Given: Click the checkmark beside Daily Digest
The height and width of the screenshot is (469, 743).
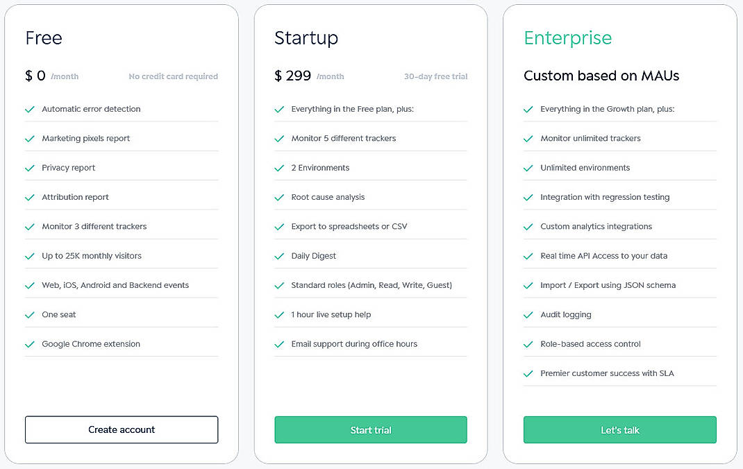Looking at the screenshot, I should click(279, 255).
